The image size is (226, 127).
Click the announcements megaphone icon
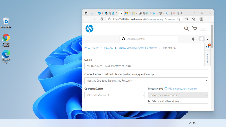click(208, 47)
